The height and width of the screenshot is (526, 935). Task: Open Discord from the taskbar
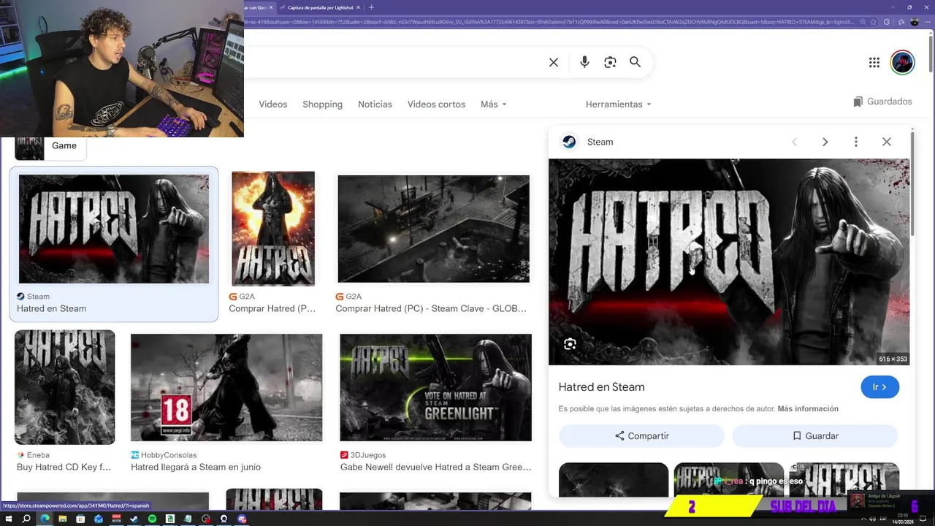pyautogui.click(x=242, y=519)
